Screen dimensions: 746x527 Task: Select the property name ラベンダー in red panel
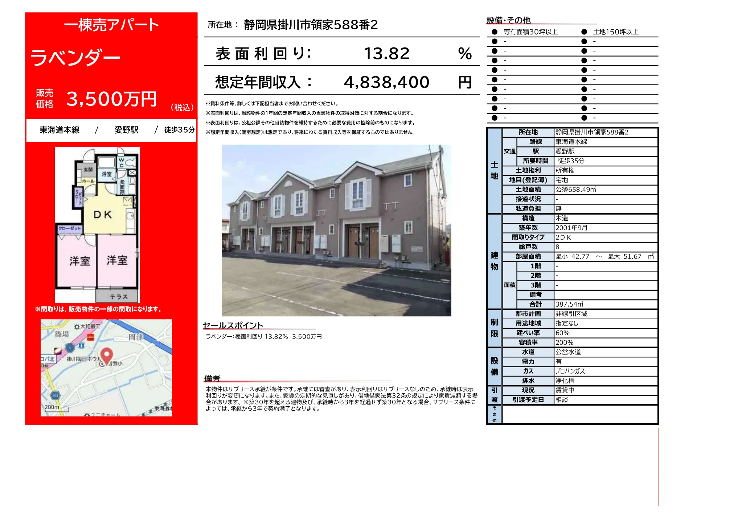pos(75,58)
